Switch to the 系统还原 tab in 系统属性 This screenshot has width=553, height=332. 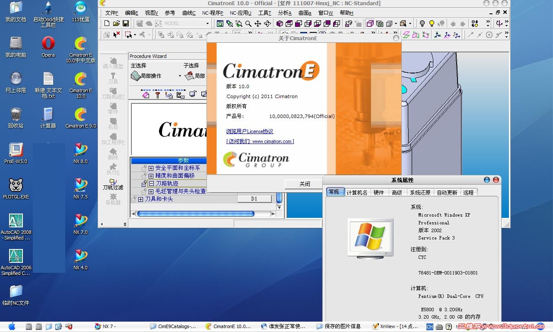(420, 192)
